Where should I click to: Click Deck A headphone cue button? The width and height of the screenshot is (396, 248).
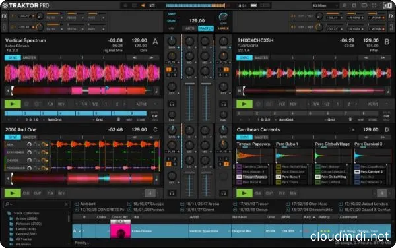[172, 104]
